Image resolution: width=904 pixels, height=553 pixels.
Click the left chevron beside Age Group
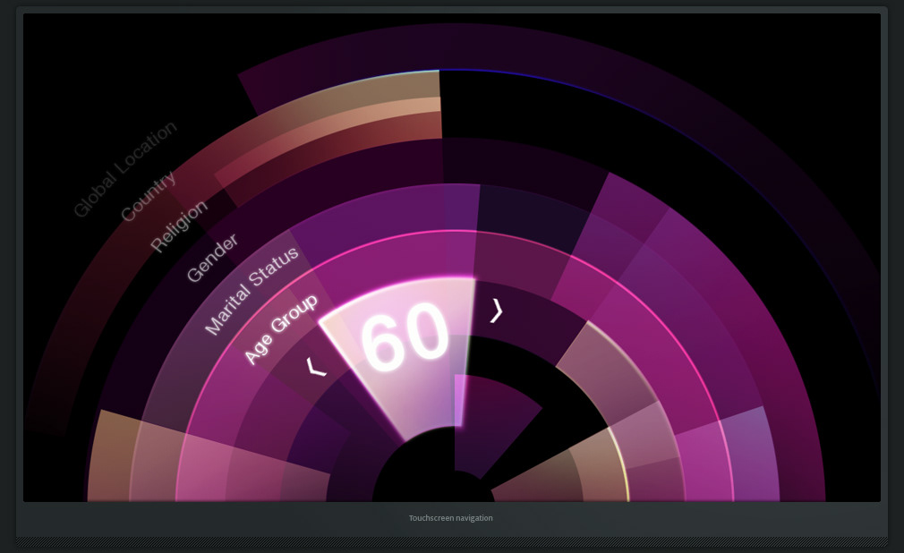coord(315,366)
